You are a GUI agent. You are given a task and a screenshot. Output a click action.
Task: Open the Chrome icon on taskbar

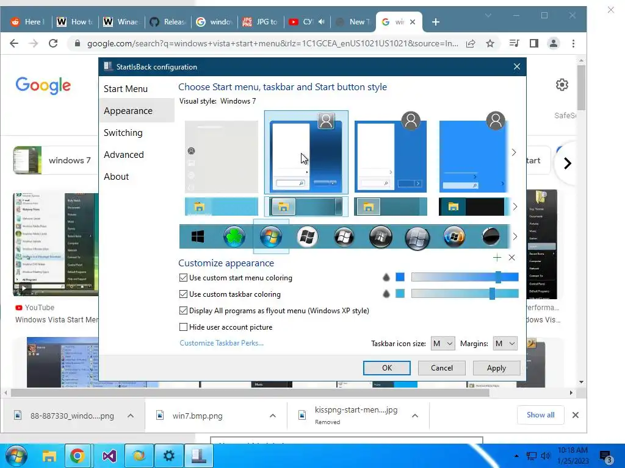click(x=78, y=456)
